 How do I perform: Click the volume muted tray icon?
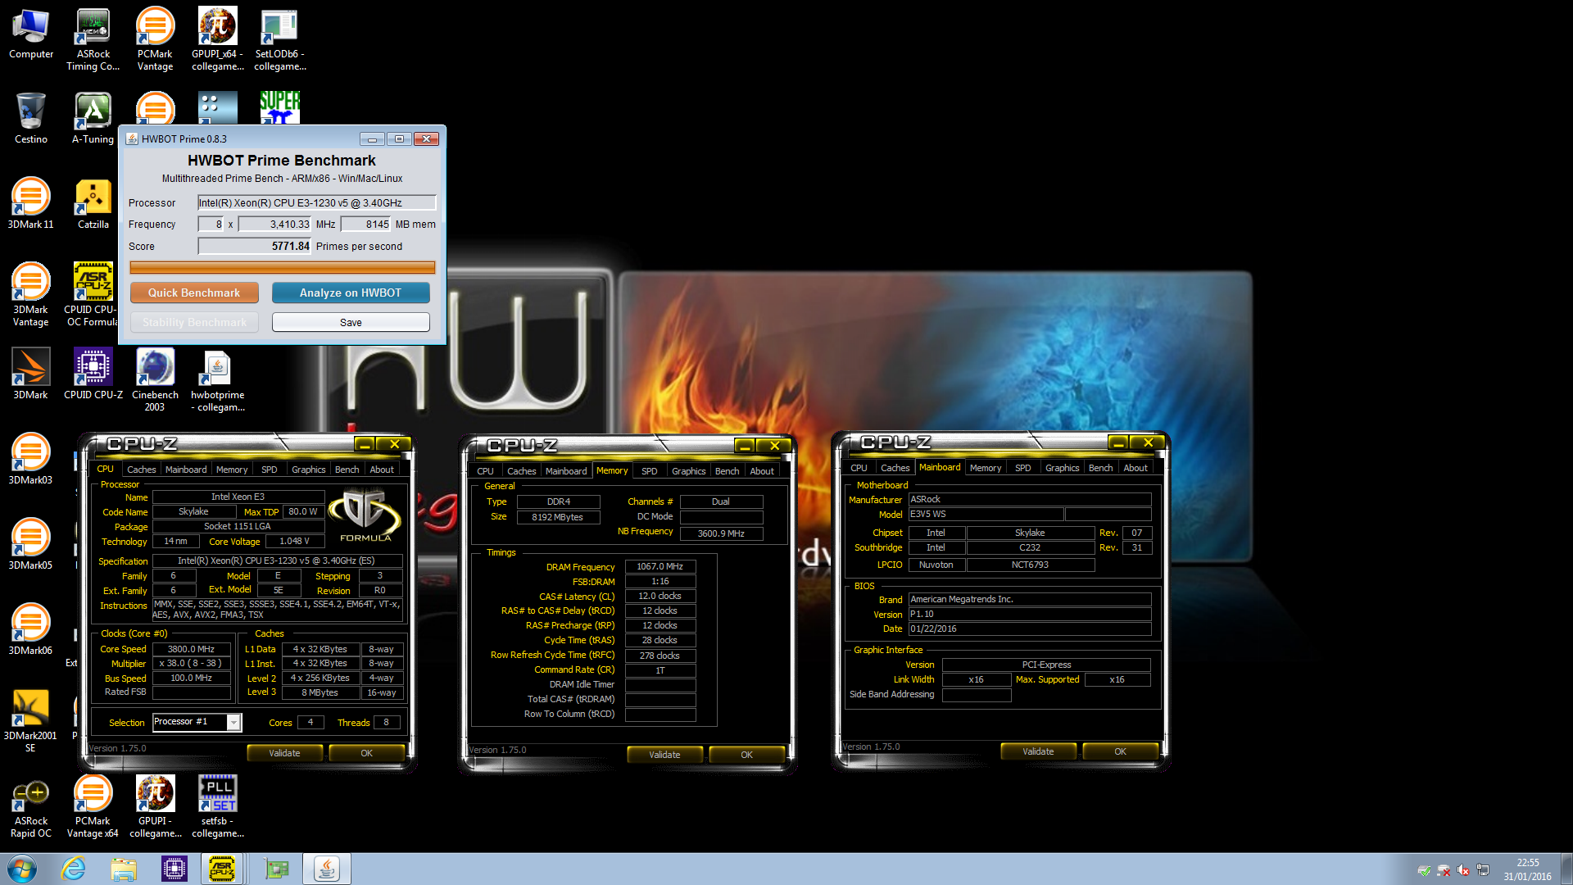coord(1463,870)
